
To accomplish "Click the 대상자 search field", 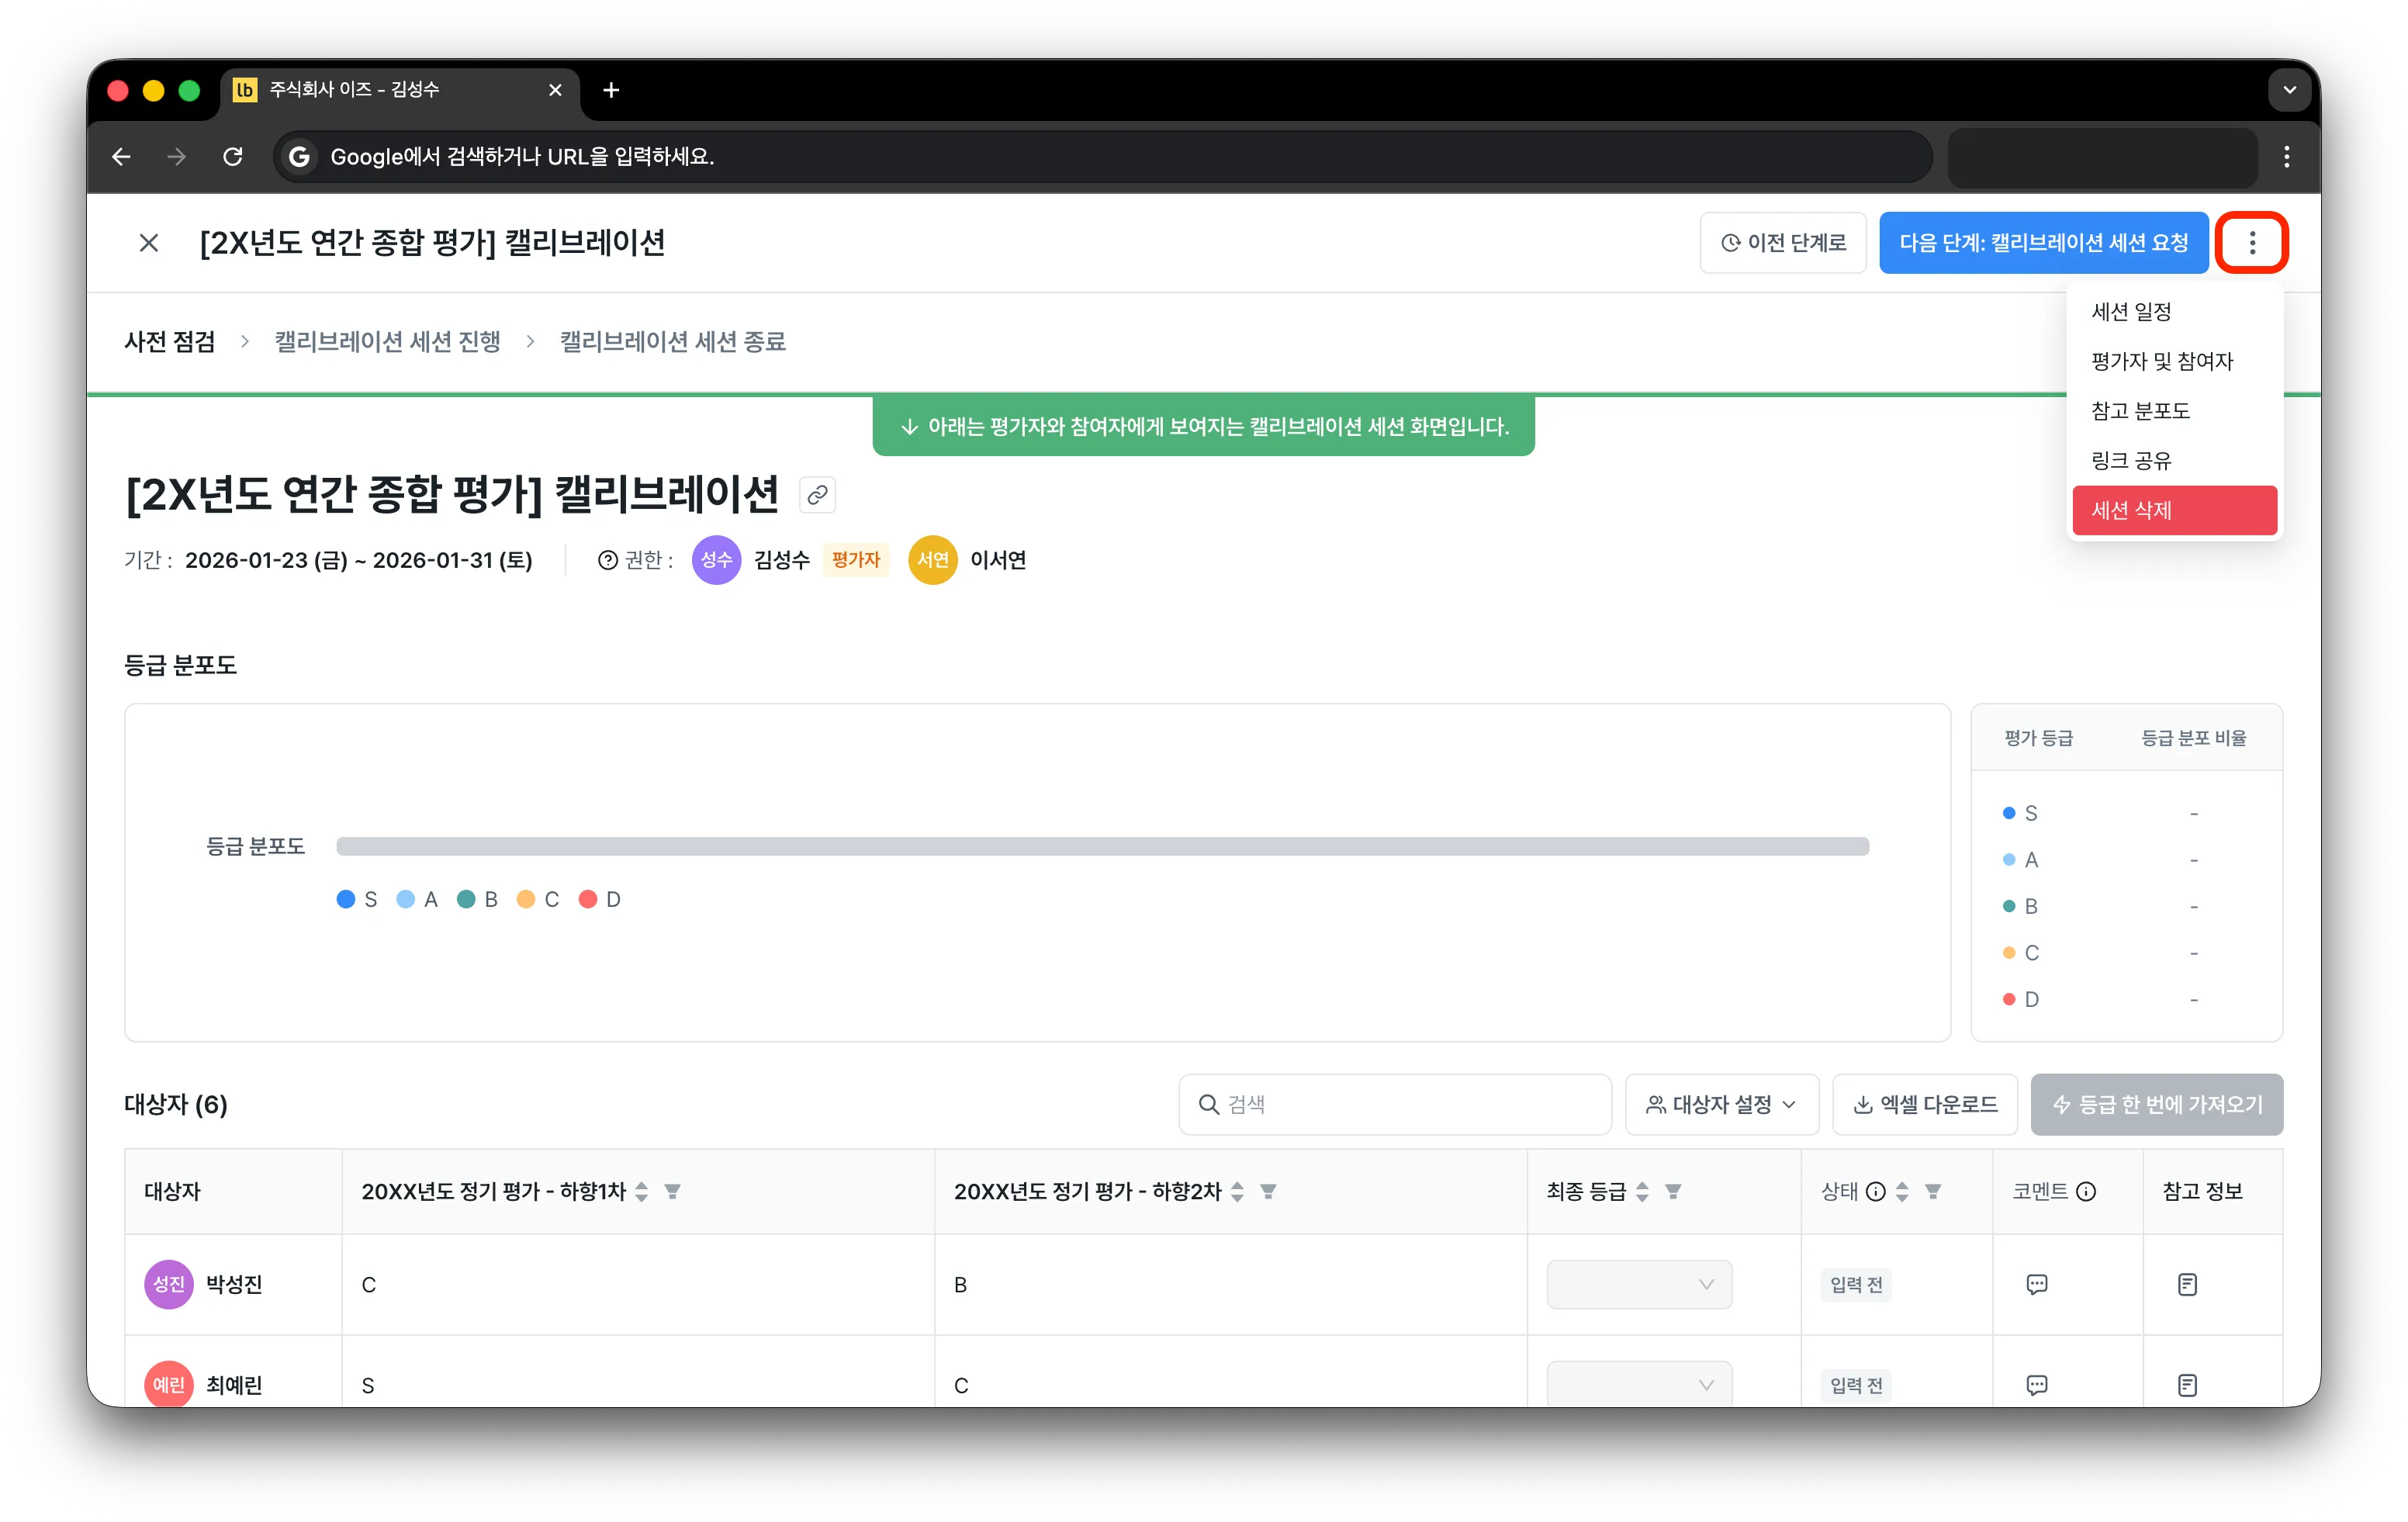I will pyautogui.click(x=1394, y=1104).
